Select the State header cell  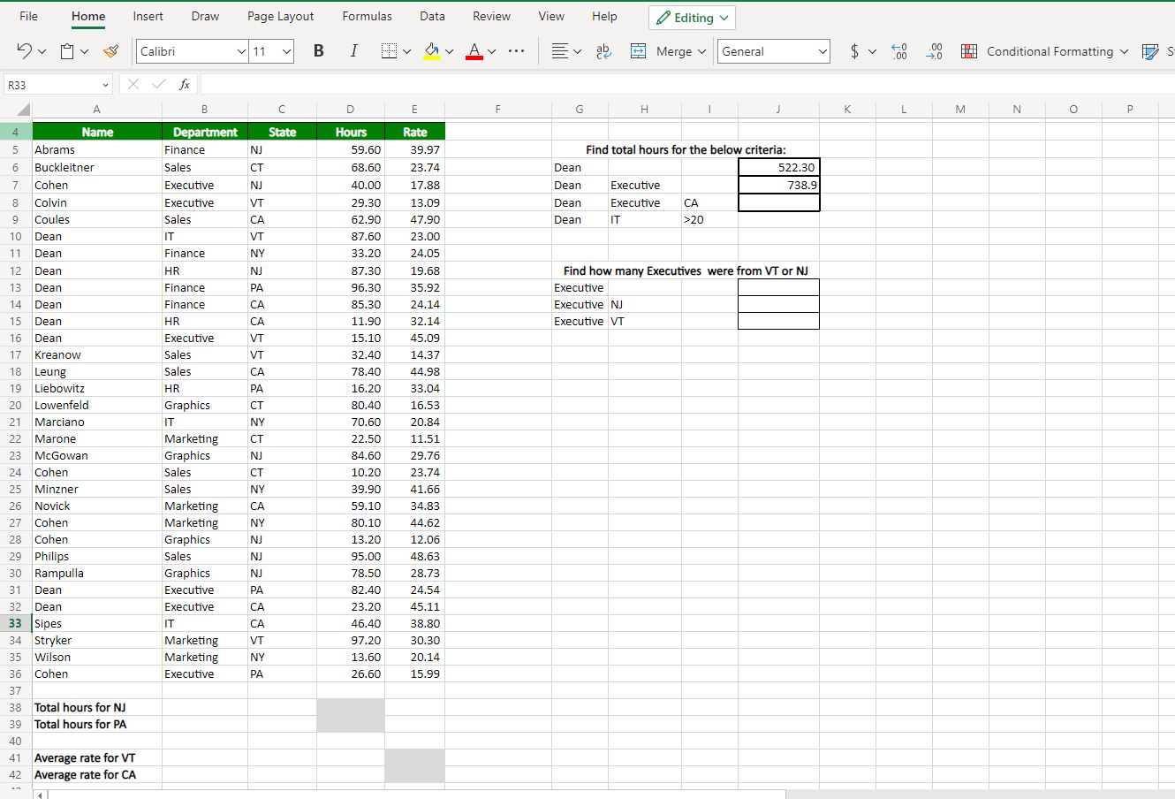(282, 132)
